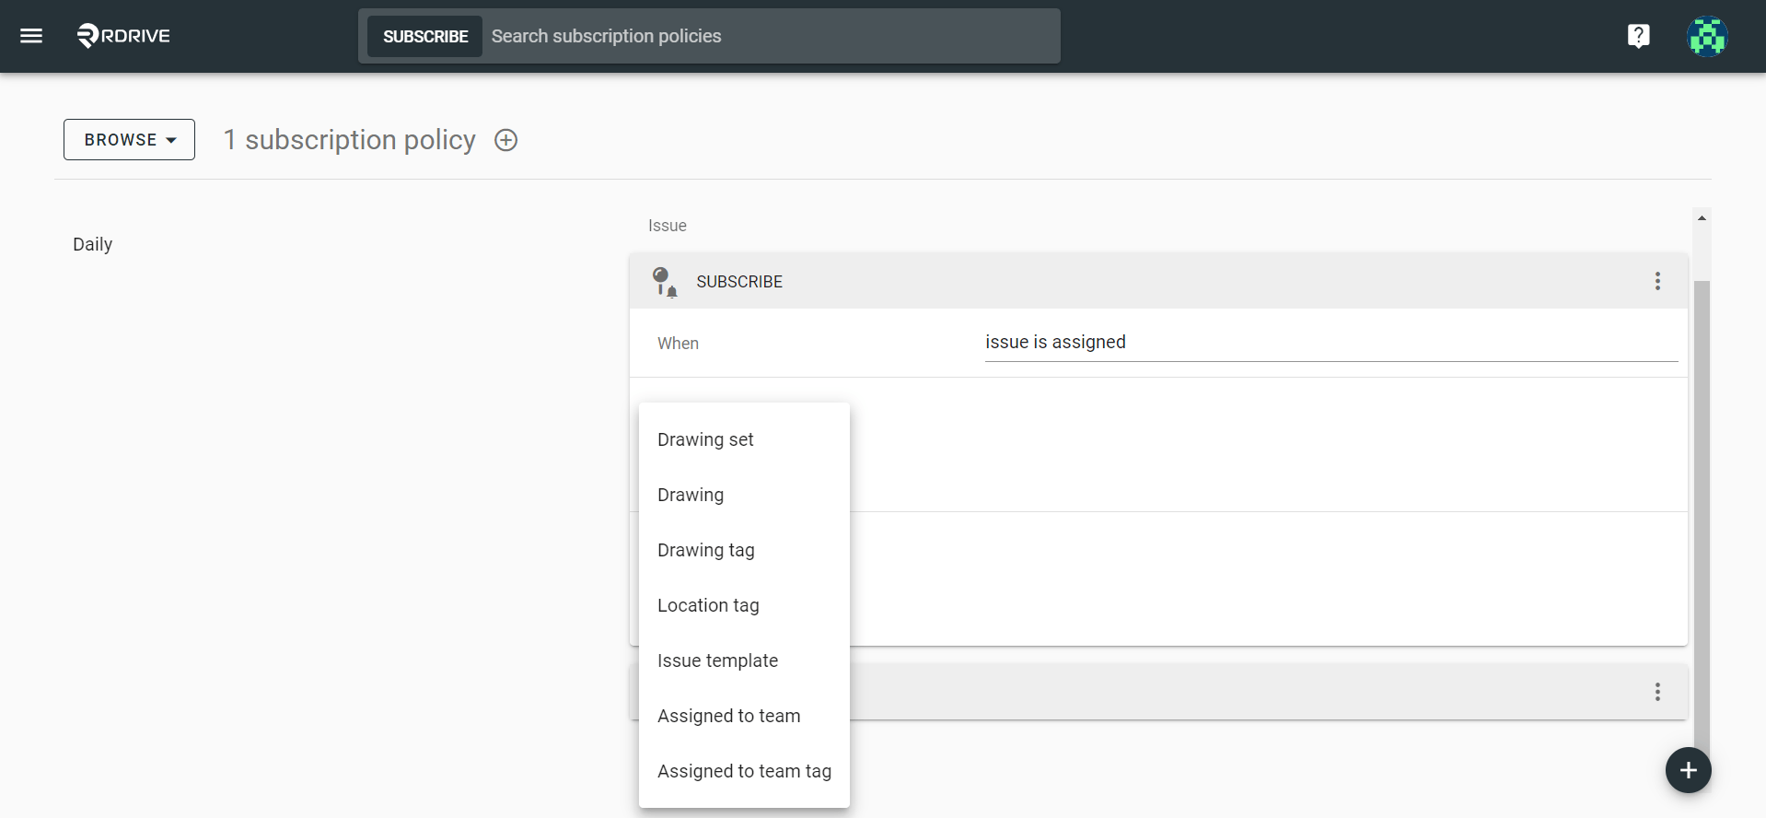The height and width of the screenshot is (818, 1766).
Task: Select Assigned to team tag option
Action: (x=744, y=771)
